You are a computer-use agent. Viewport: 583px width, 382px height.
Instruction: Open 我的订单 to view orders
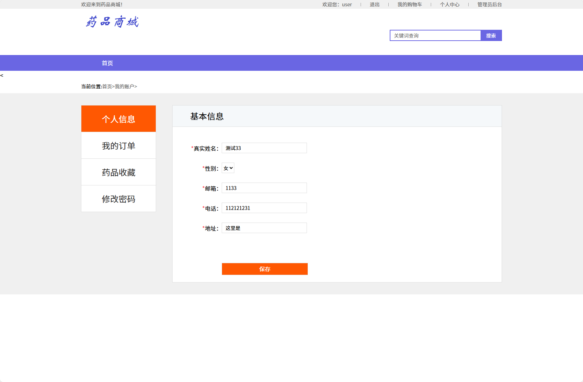point(118,145)
